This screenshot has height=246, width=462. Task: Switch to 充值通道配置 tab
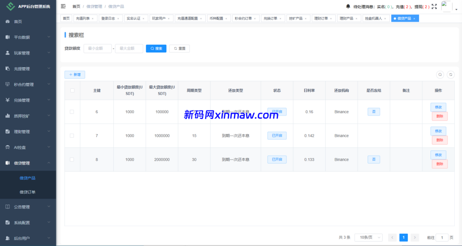coord(190,18)
